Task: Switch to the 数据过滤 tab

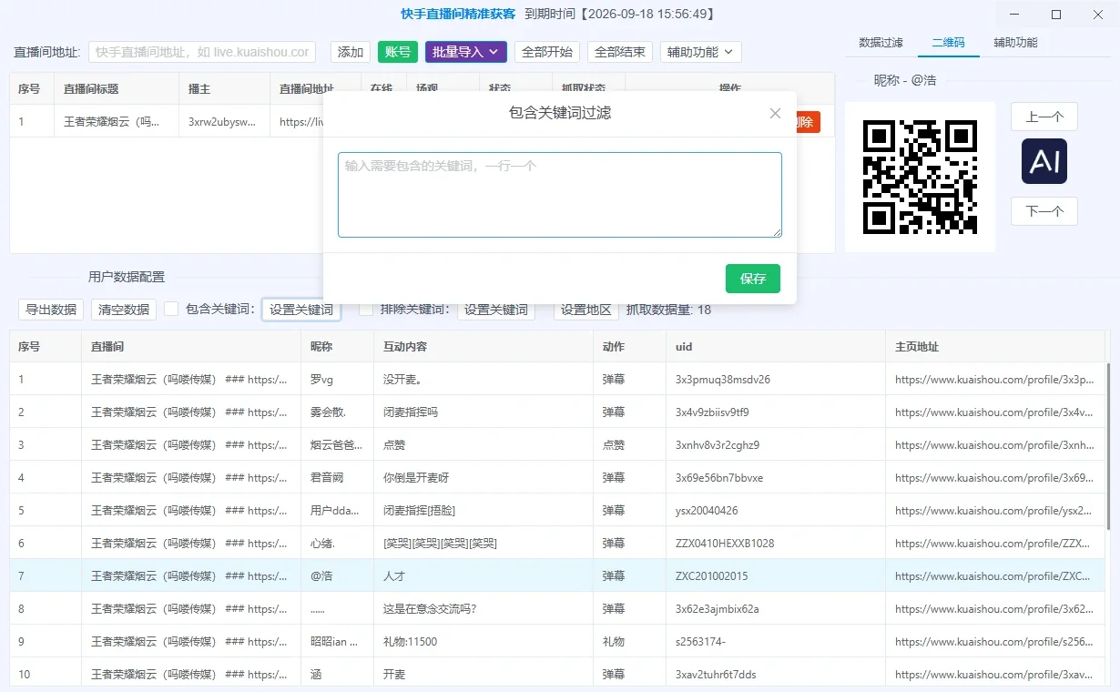Action: click(881, 43)
